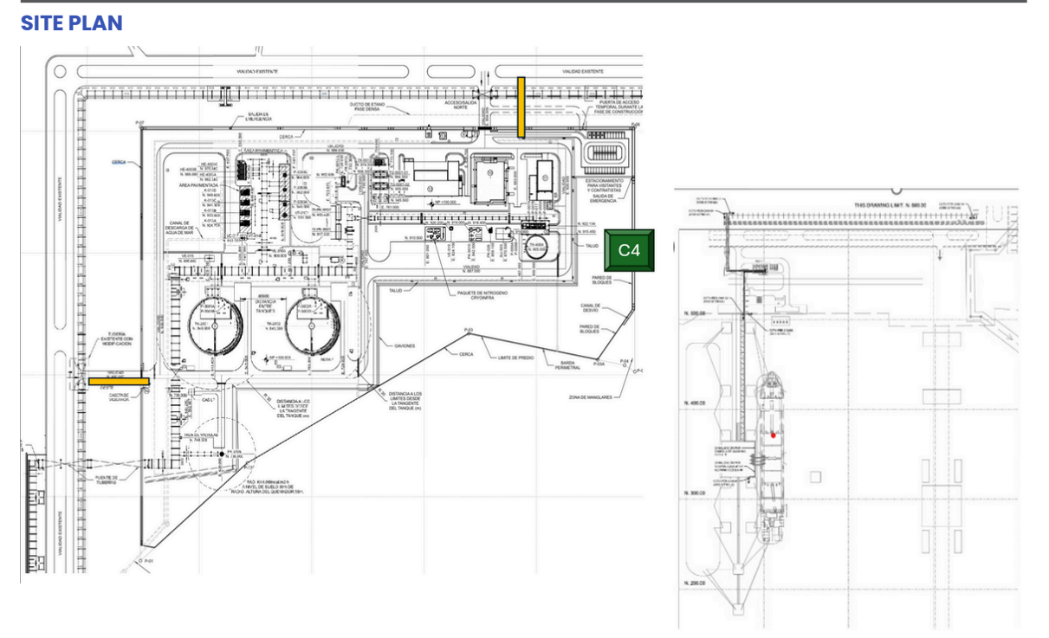Click the ZONA DE MANGLARES label
Viewport: 1049px width, 638px height.
[x=589, y=396]
